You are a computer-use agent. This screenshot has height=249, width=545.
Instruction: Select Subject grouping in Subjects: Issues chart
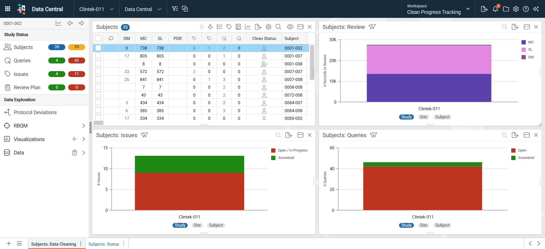coord(216,225)
